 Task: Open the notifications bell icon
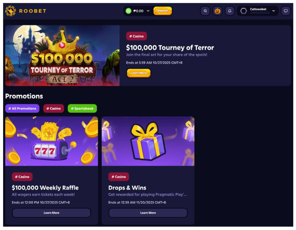coord(230,11)
